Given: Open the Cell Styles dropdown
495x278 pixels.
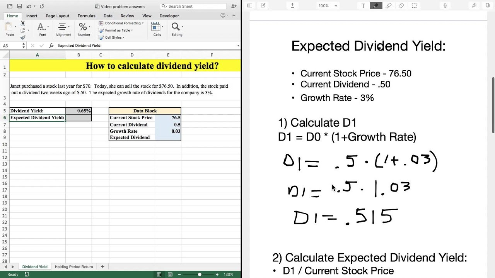Looking at the screenshot, I should pyautogui.click(x=112, y=37).
